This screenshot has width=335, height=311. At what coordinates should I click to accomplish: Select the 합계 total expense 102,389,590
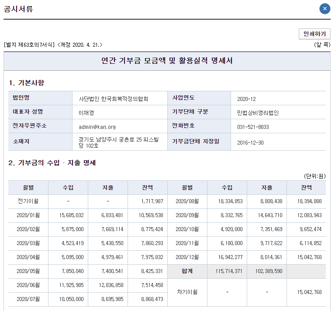(x=269, y=271)
